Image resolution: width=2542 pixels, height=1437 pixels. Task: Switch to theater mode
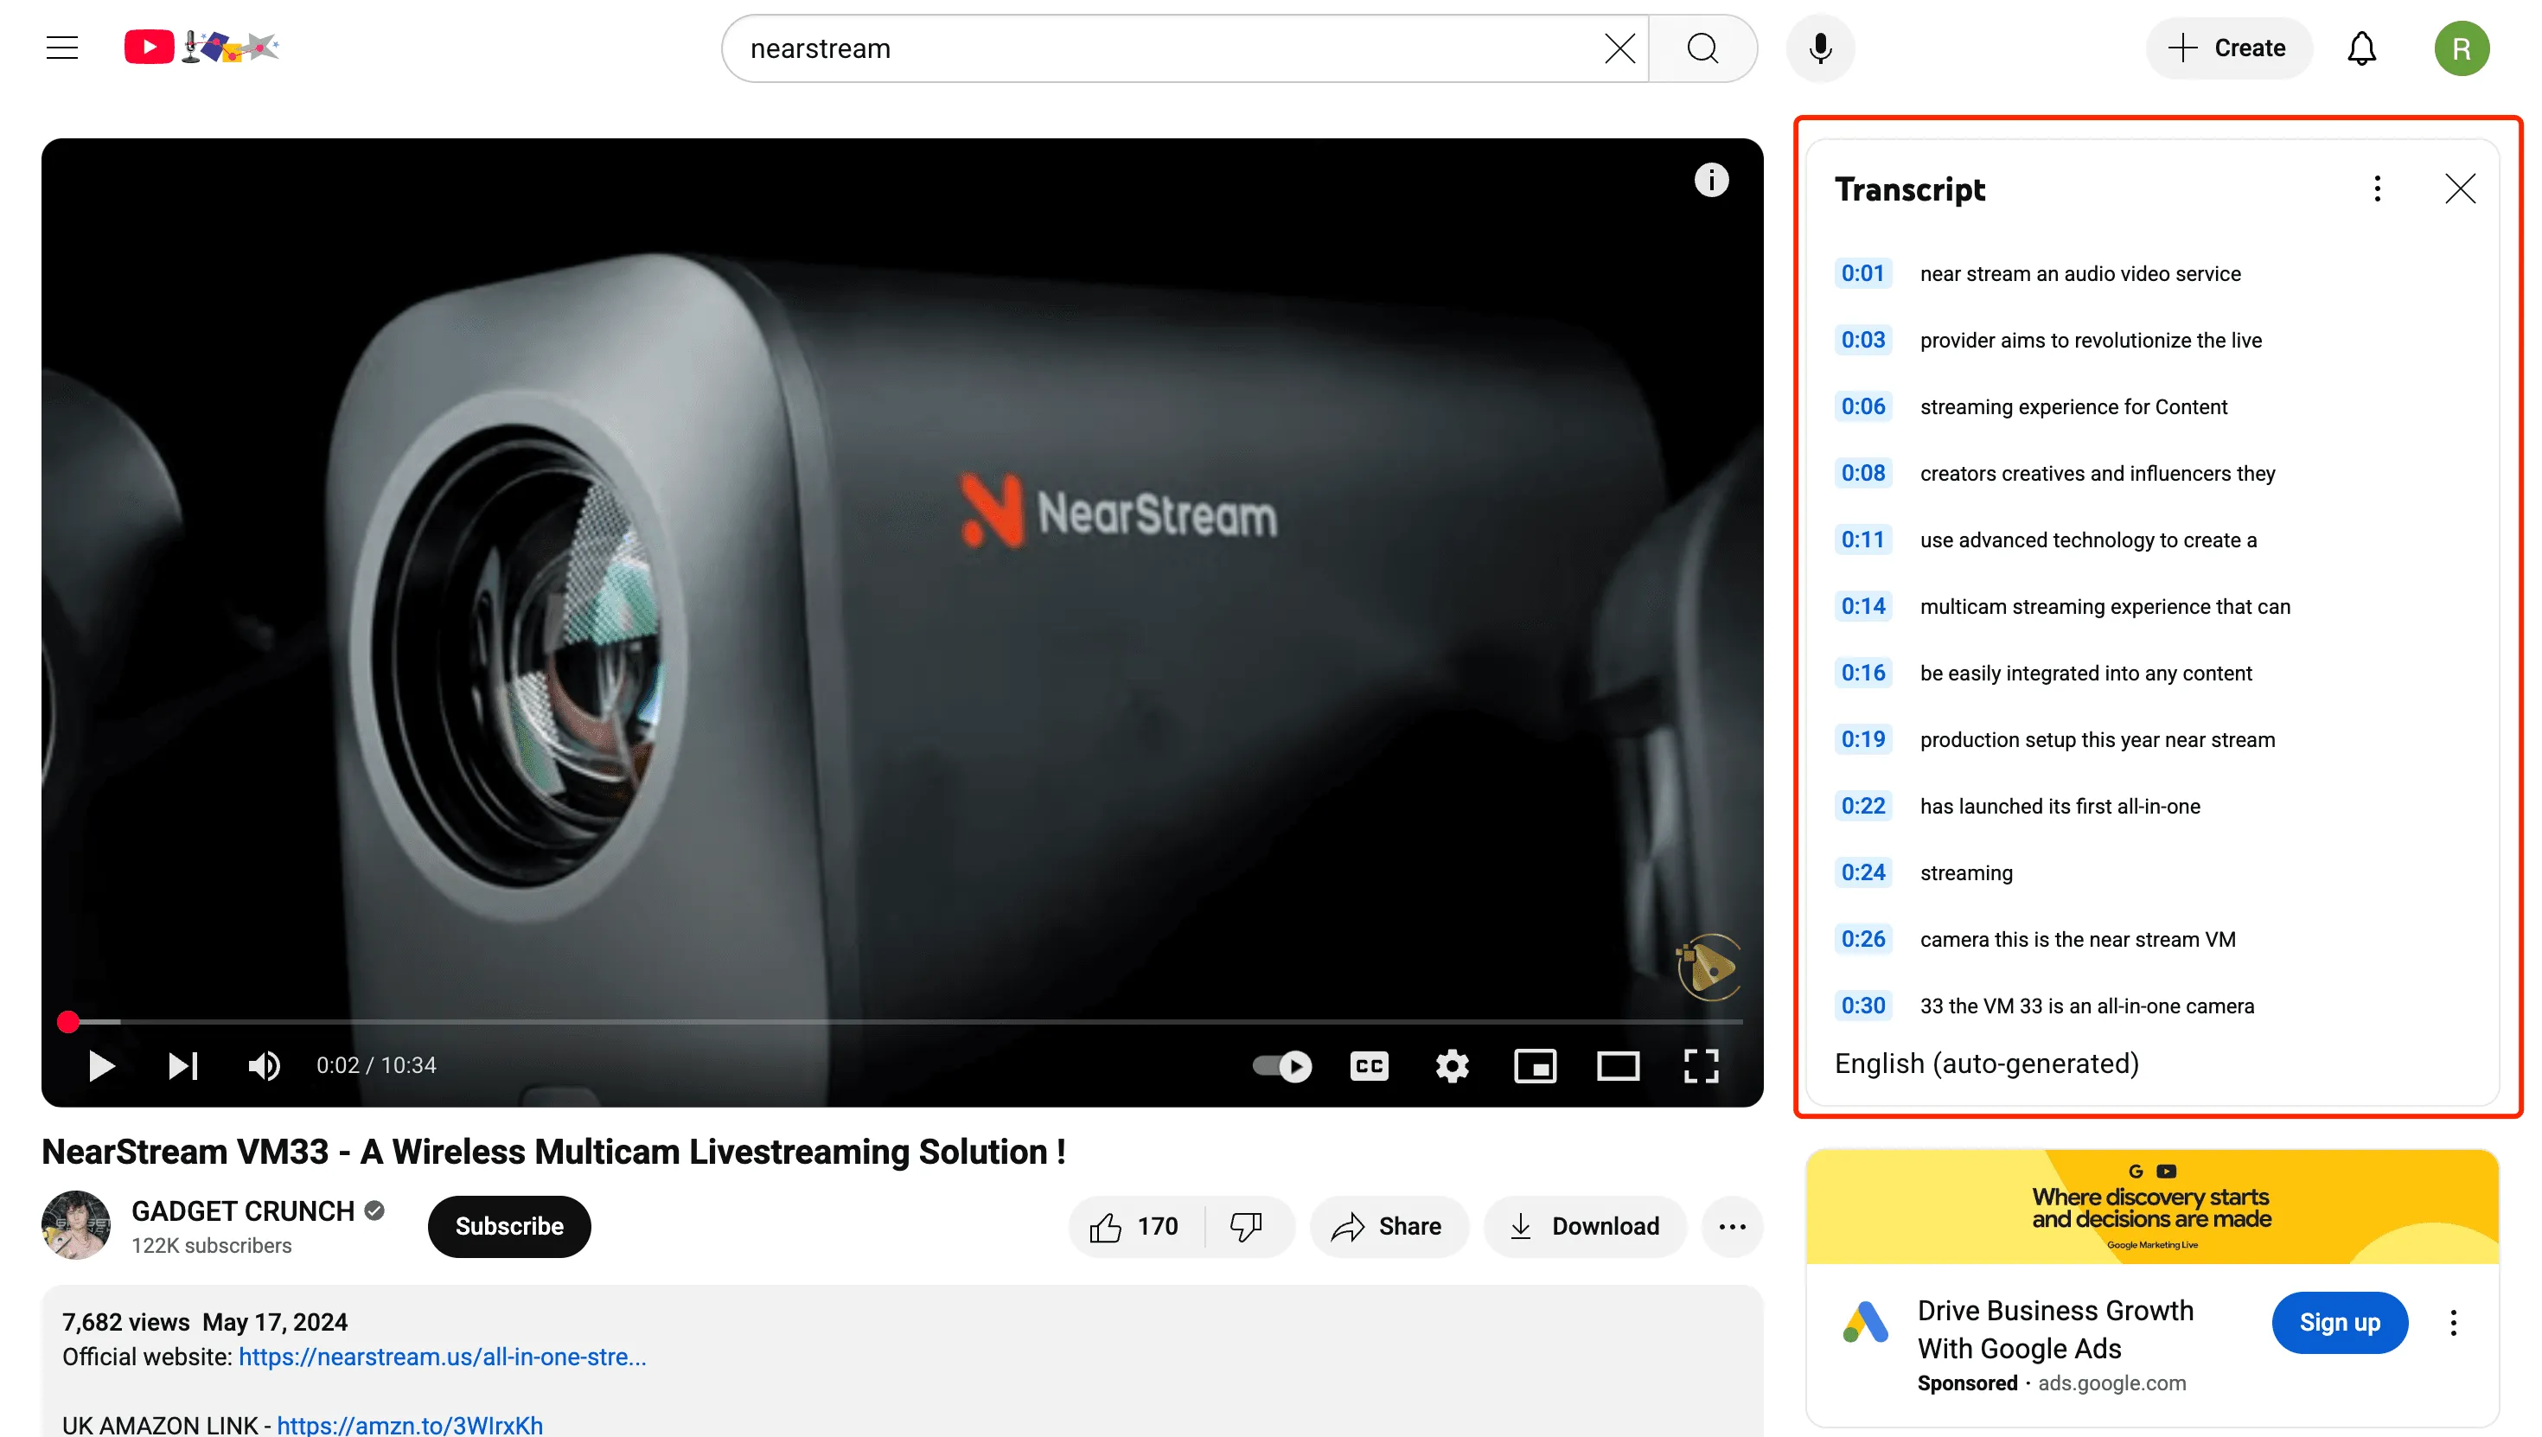click(x=1618, y=1066)
